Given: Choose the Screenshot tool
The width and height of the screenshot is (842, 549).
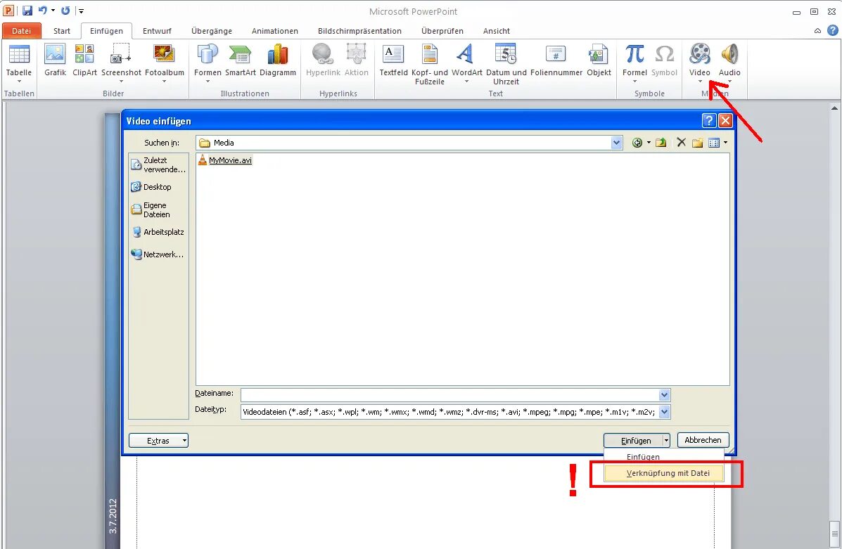Looking at the screenshot, I should (121, 63).
